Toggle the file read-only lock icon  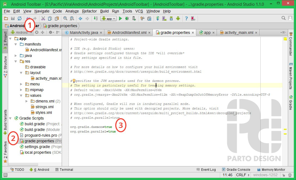(x=283, y=175)
